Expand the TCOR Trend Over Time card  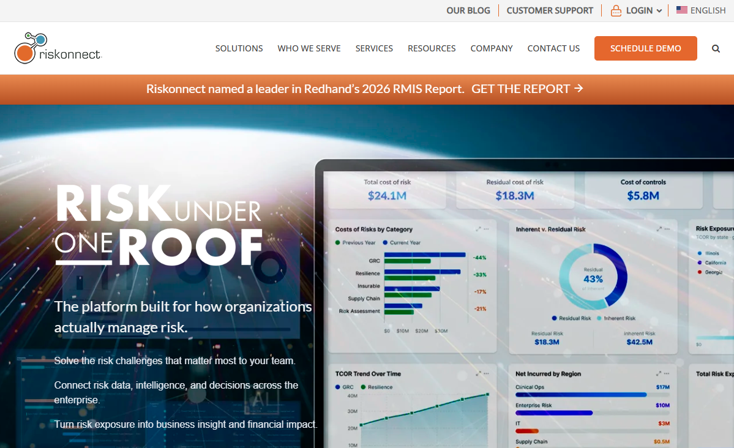[x=478, y=373]
